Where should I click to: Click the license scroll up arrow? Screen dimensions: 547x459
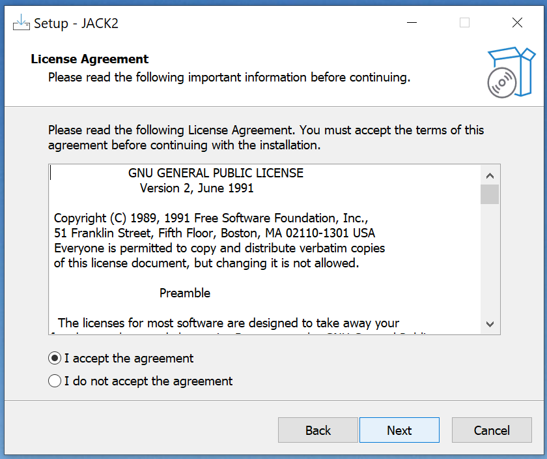tap(490, 175)
